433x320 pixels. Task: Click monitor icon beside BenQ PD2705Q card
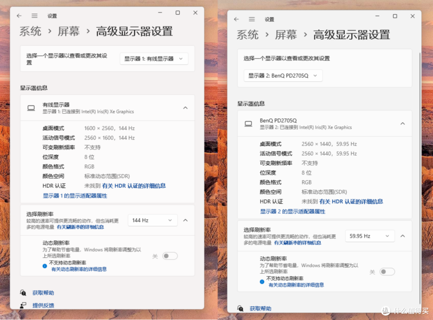pos(248,124)
